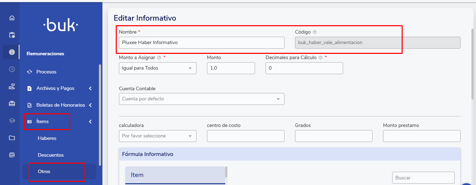Open Haberes under Ítems
476x185 pixels.
(x=47, y=138)
